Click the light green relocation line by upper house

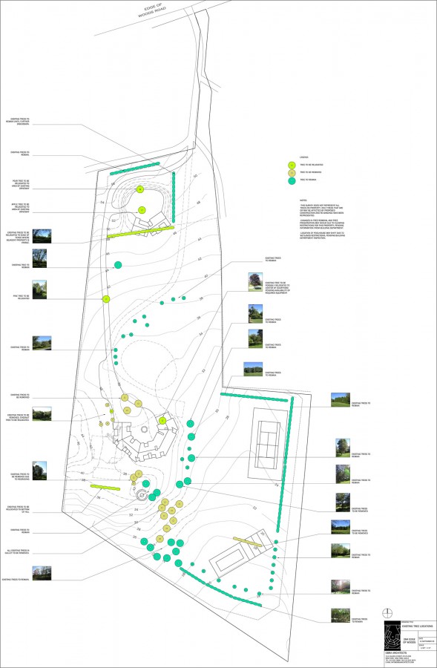(x=140, y=232)
